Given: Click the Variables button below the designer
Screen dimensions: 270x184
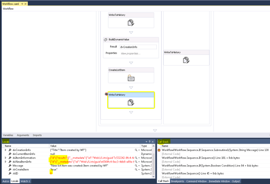Looking at the screenshot, I should coord(8,135).
